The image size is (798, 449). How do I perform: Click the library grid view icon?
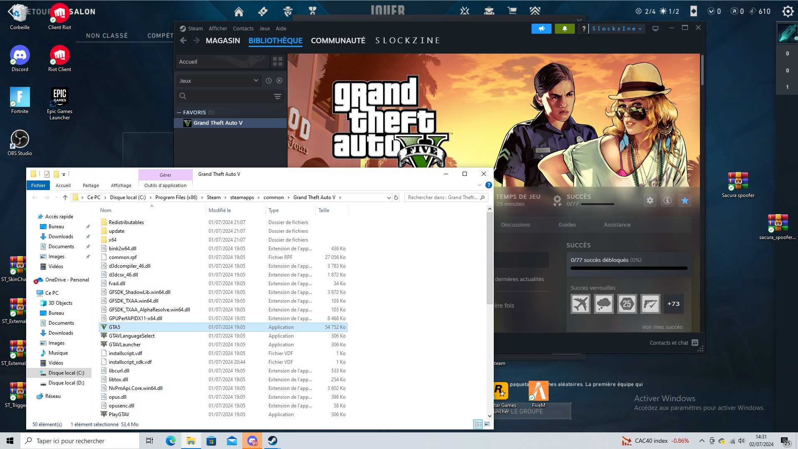pos(278,62)
